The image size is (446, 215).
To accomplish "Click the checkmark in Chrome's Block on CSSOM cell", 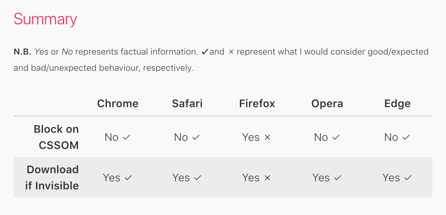I will (x=126, y=137).
